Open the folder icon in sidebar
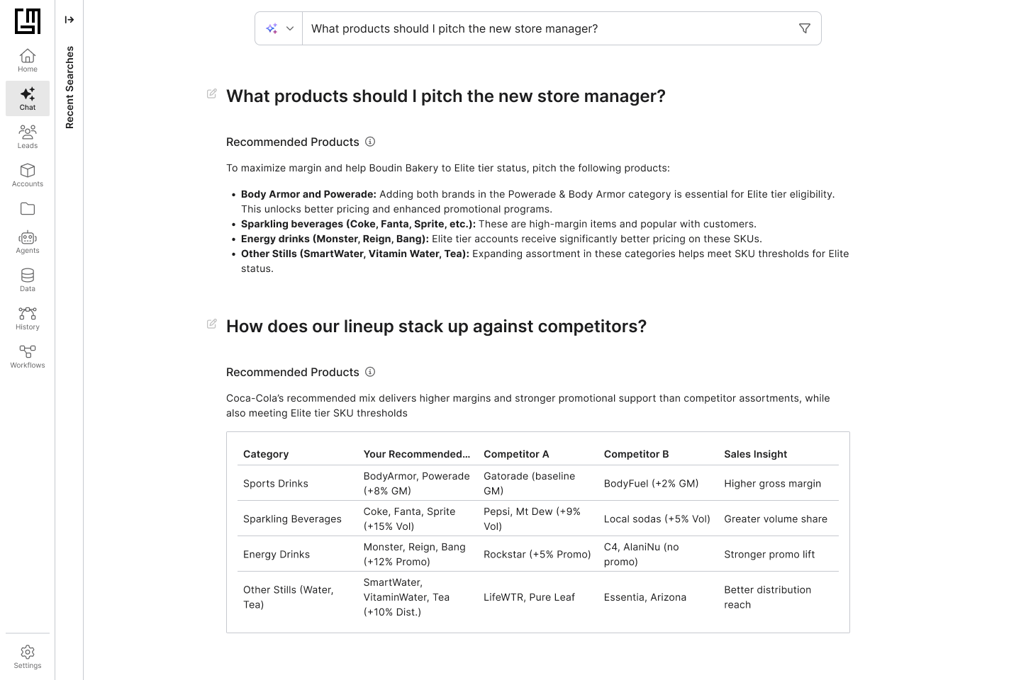 28,209
